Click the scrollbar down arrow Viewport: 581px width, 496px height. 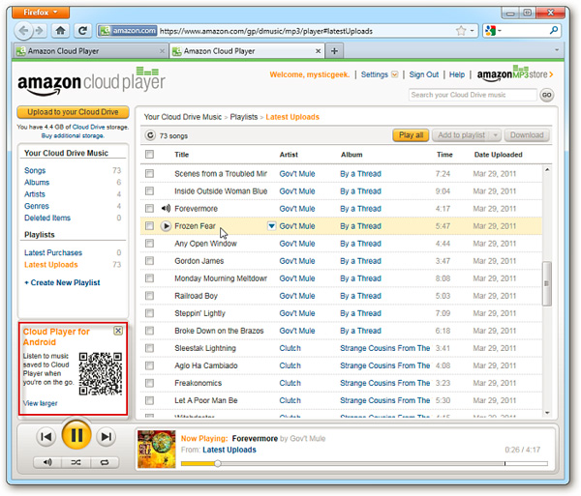(x=547, y=413)
